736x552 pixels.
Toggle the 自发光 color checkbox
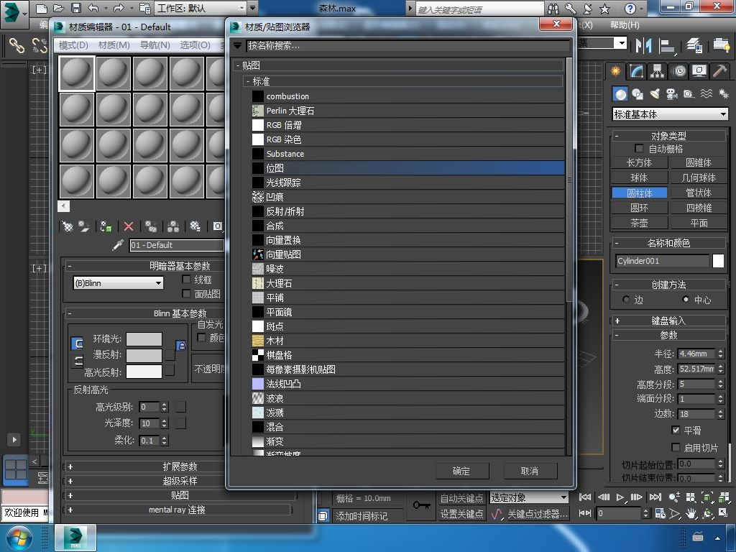click(x=201, y=338)
